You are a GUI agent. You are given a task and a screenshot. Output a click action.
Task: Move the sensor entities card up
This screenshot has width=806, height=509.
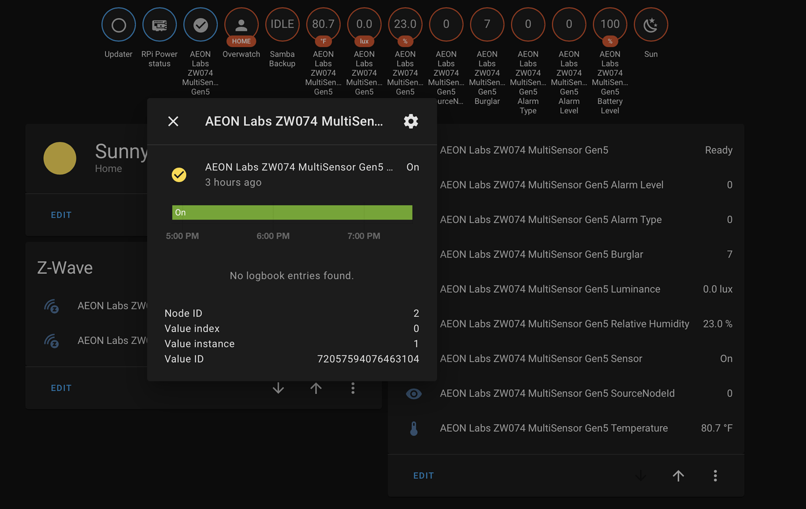point(678,476)
